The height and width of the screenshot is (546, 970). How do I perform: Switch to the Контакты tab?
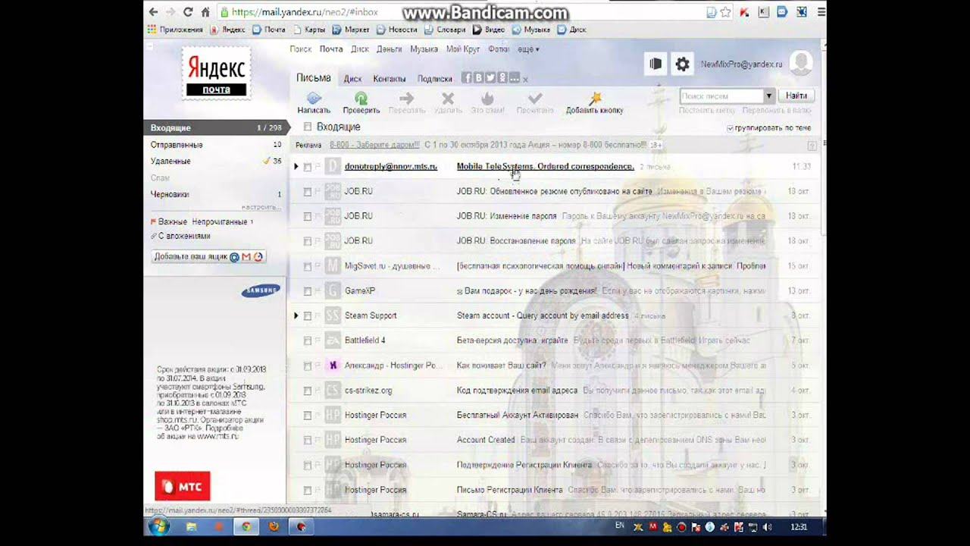(390, 79)
